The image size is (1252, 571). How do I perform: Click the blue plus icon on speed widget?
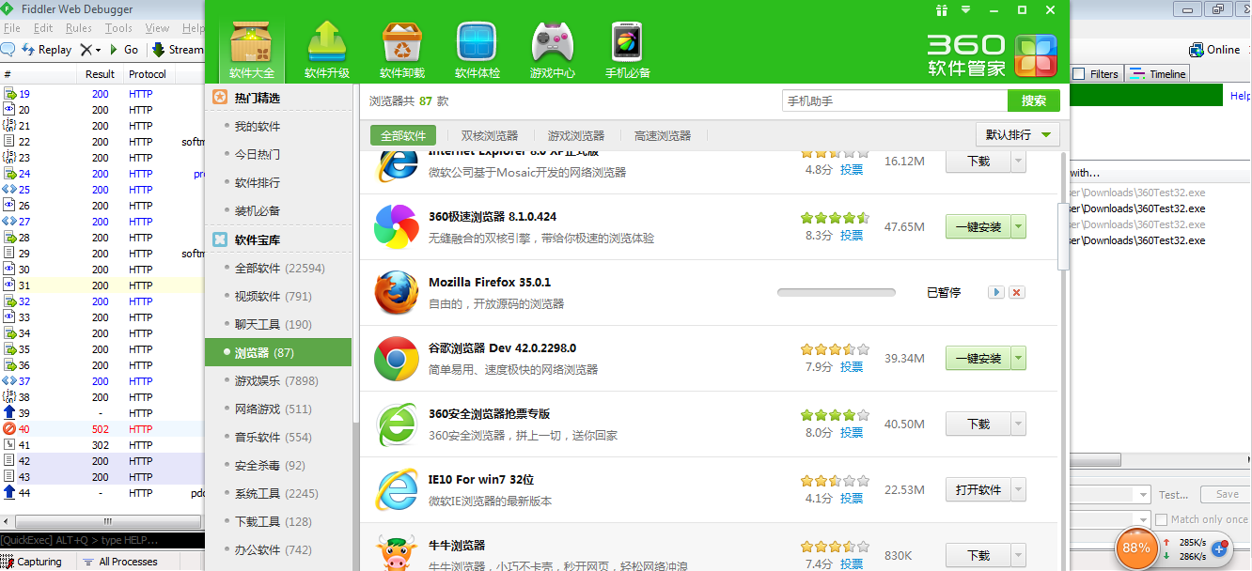click(1220, 548)
